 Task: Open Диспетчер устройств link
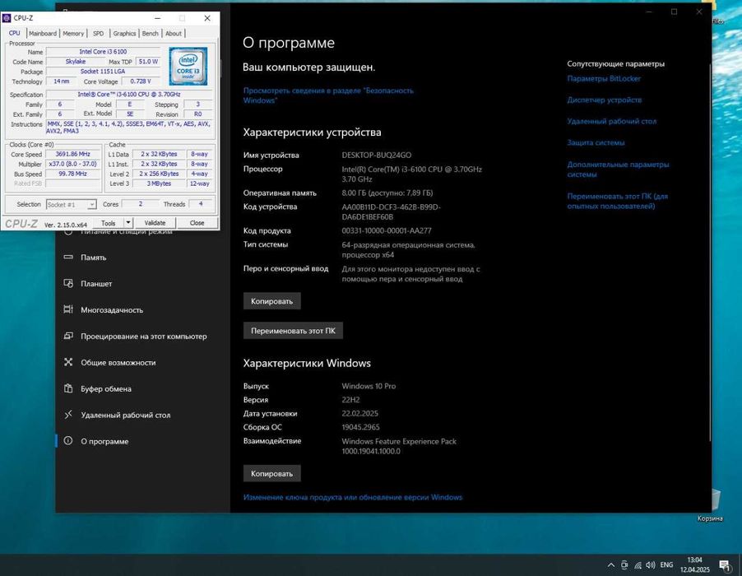coord(605,100)
